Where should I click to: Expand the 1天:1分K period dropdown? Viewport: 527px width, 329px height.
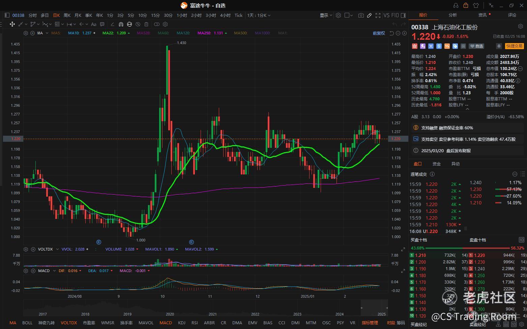pyautogui.click(x=259, y=15)
